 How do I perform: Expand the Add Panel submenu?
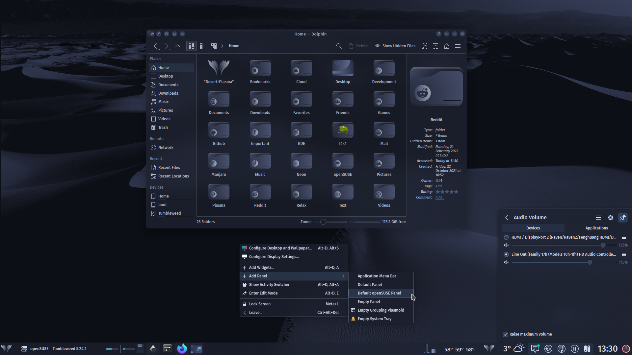(294, 276)
